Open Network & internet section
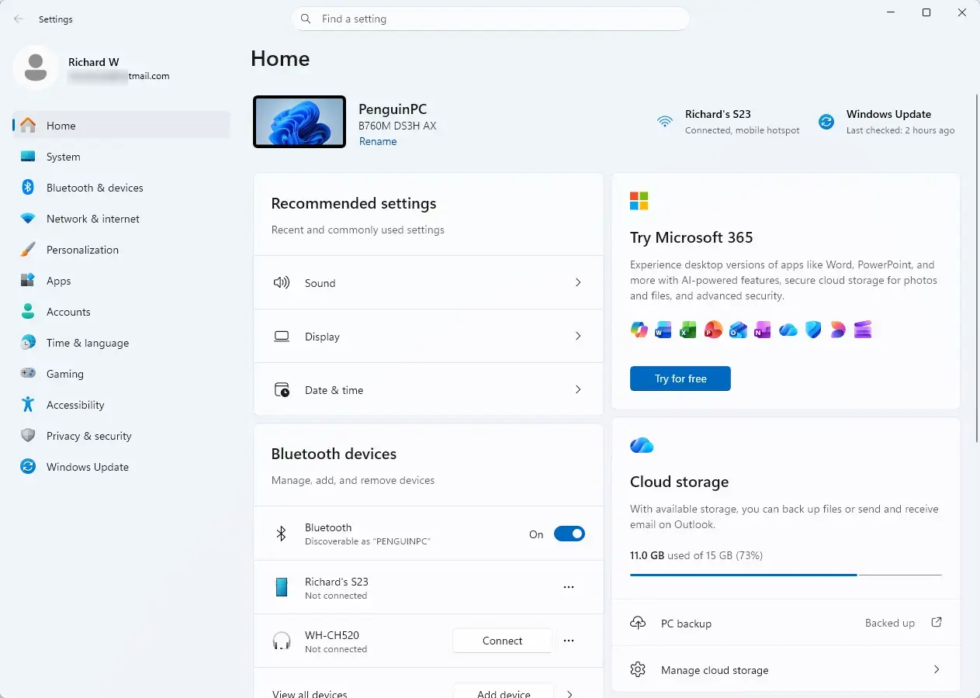 click(x=122, y=219)
